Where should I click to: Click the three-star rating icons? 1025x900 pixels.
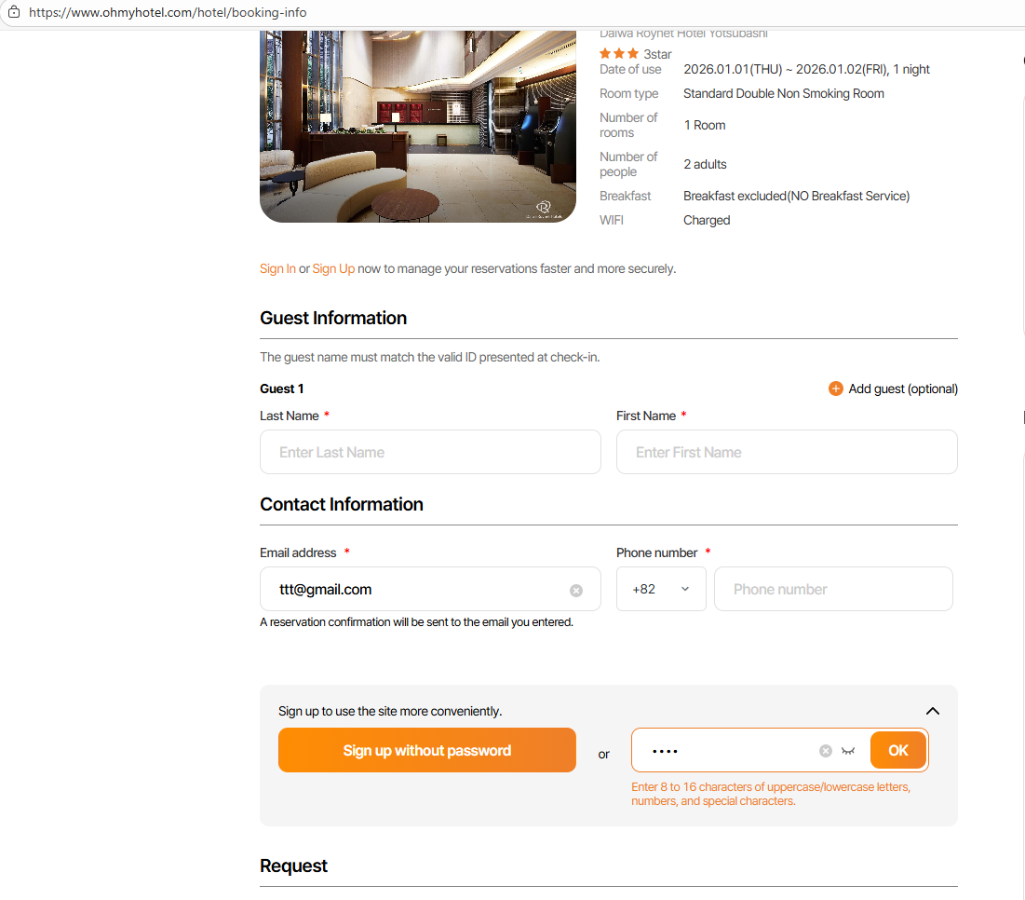pyautogui.click(x=619, y=54)
